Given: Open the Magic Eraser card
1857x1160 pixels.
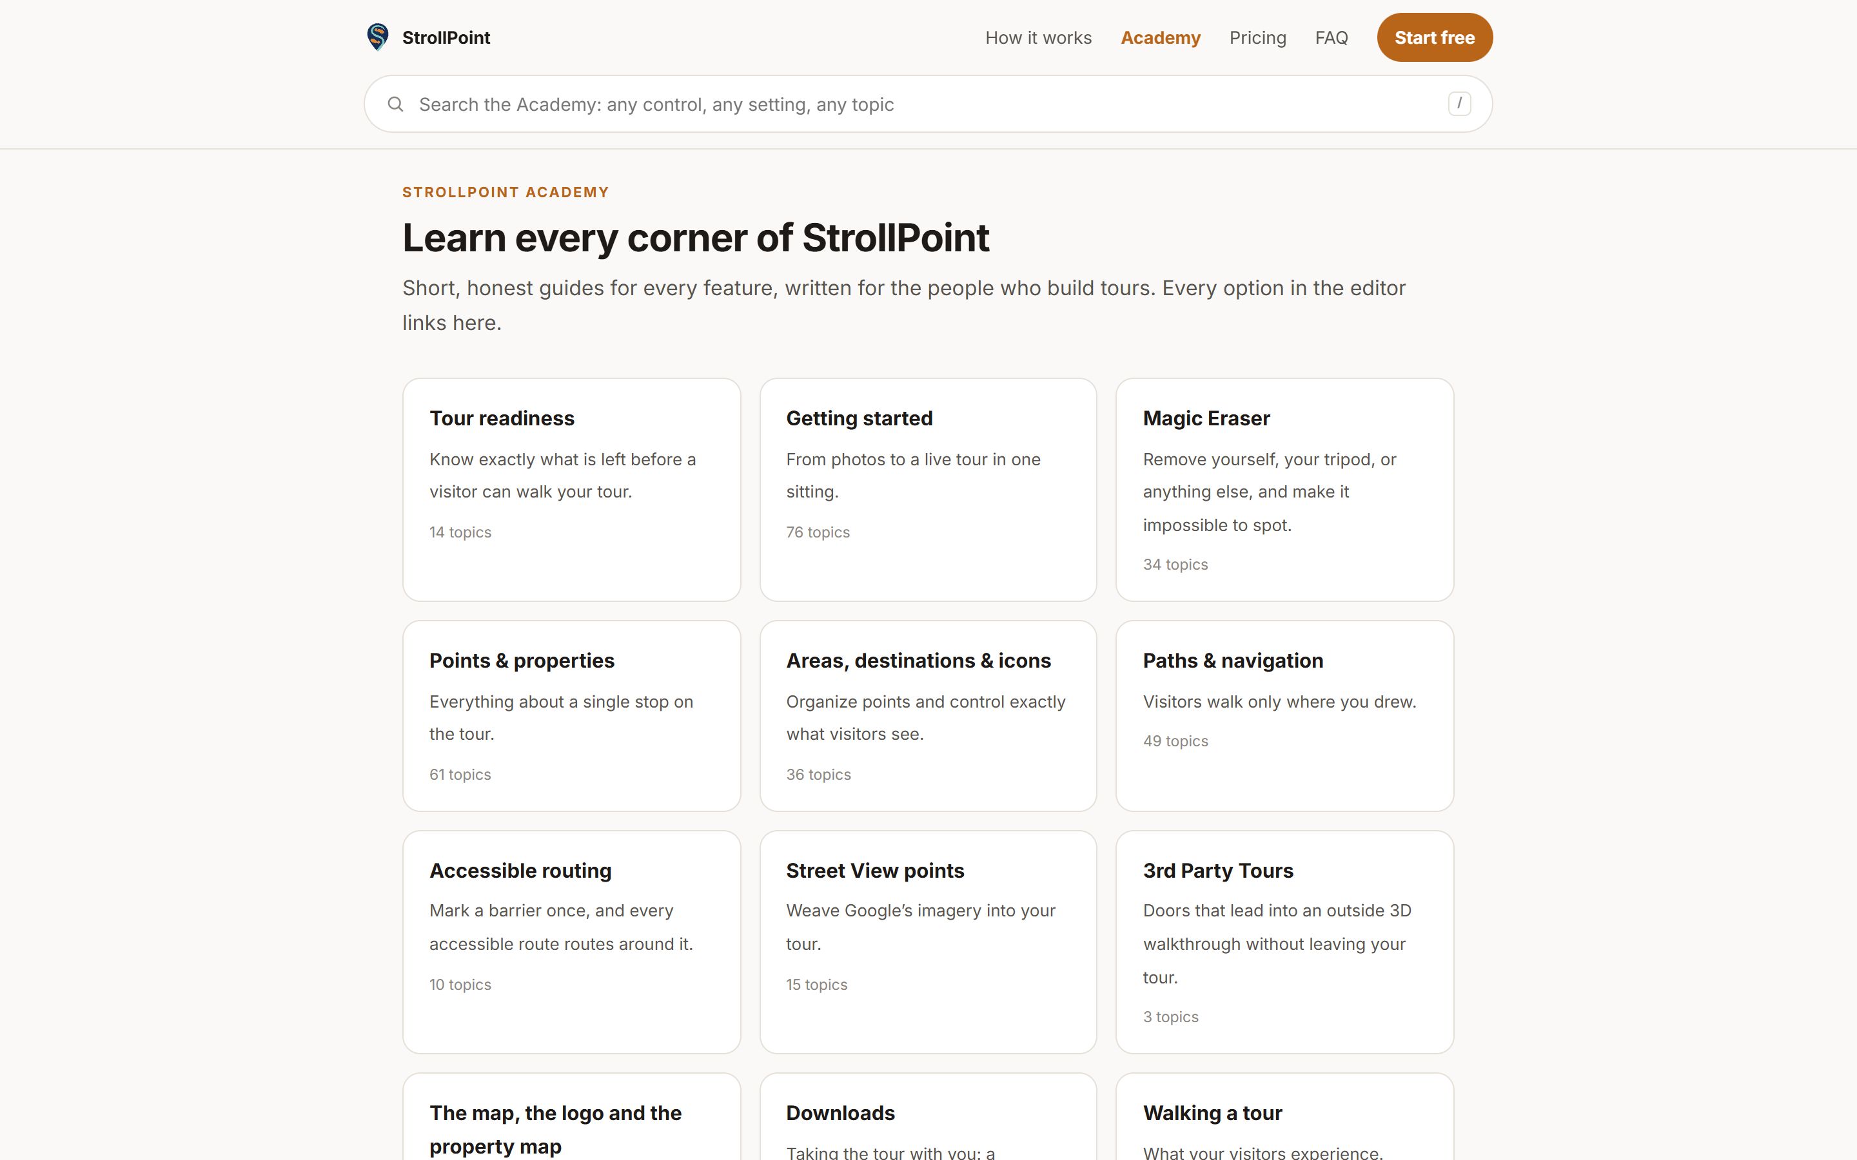Looking at the screenshot, I should pyautogui.click(x=1284, y=490).
